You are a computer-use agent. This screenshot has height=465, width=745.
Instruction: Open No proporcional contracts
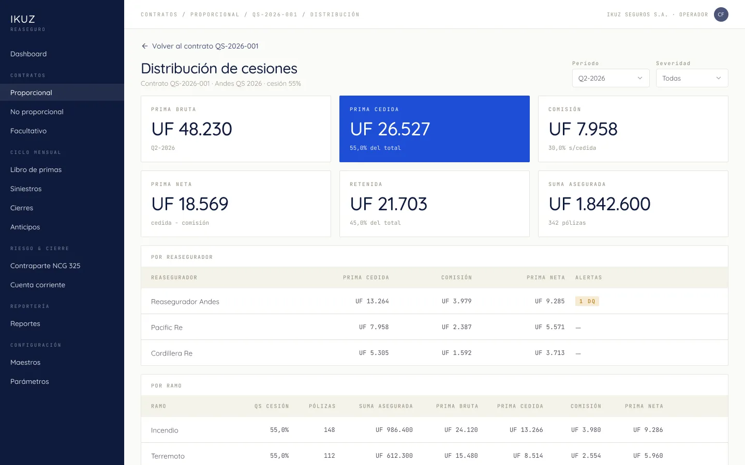[x=37, y=112]
